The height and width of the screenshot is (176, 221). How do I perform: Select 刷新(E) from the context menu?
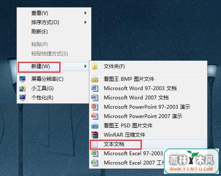coord(54,32)
